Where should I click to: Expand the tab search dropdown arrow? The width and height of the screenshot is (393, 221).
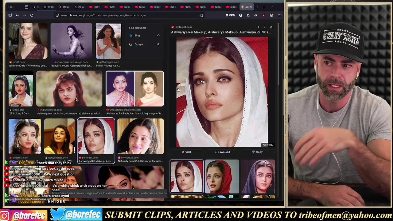[x=272, y=7]
